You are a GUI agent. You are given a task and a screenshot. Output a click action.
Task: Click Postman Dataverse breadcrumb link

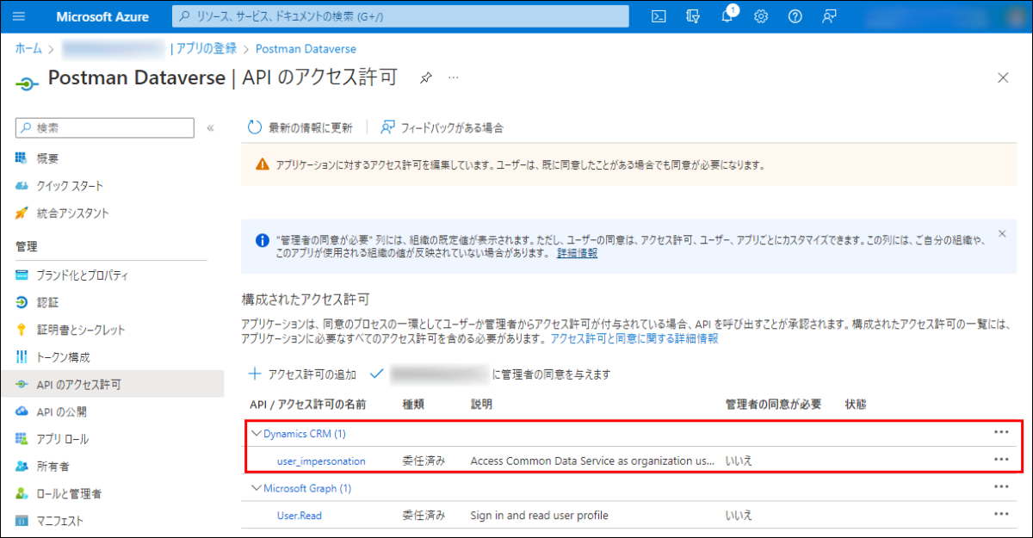[306, 49]
